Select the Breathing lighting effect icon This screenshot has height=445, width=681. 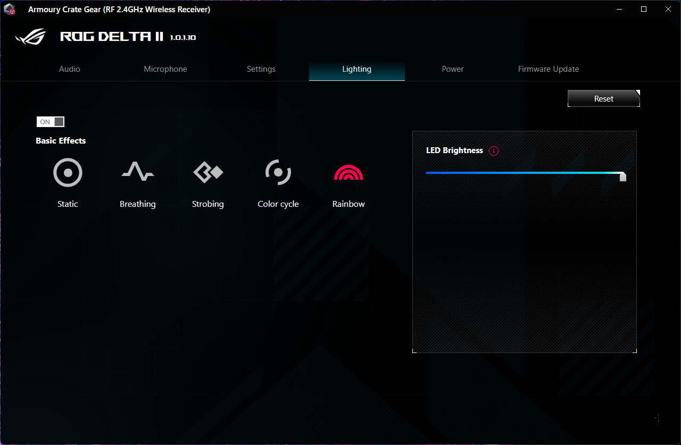click(138, 172)
